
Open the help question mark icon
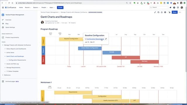174,8
